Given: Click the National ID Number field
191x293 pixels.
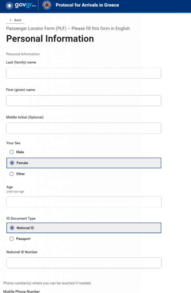Looking at the screenshot, I should 84,263.
